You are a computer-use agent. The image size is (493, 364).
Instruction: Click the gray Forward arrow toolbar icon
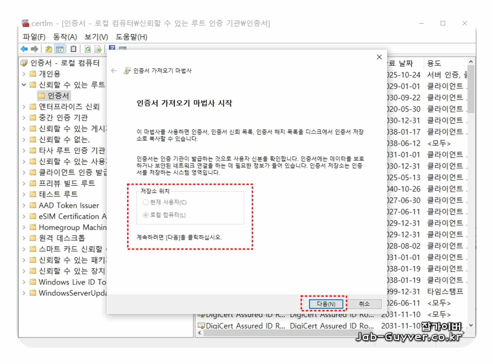point(35,49)
